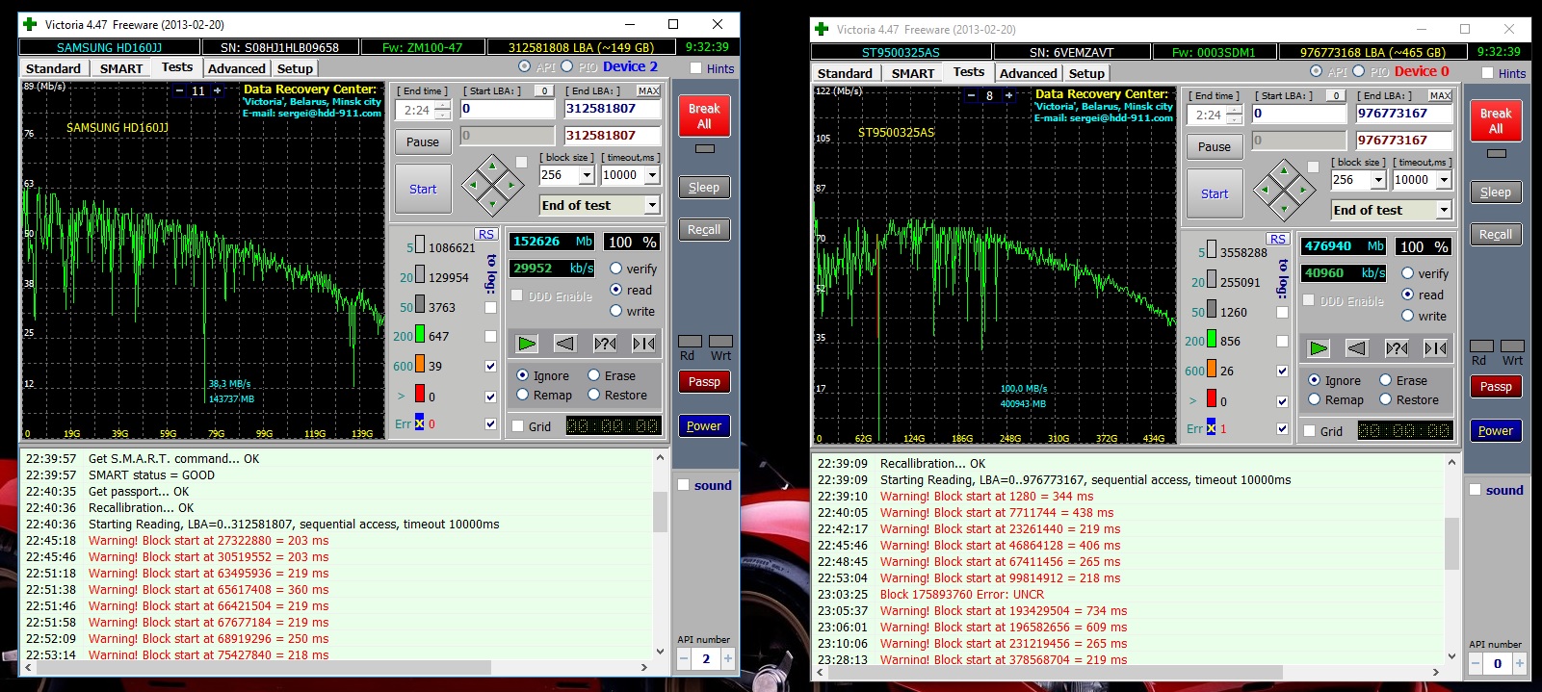Click Power button in ST9500325AS window
1542x692 pixels.
tap(1496, 431)
